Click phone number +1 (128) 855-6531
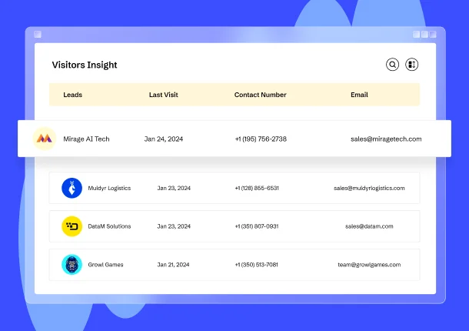The image size is (469, 331). (257, 188)
